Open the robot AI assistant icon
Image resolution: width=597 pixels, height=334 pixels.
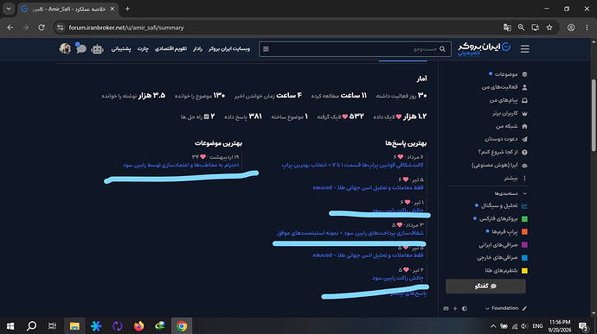[x=98, y=49]
